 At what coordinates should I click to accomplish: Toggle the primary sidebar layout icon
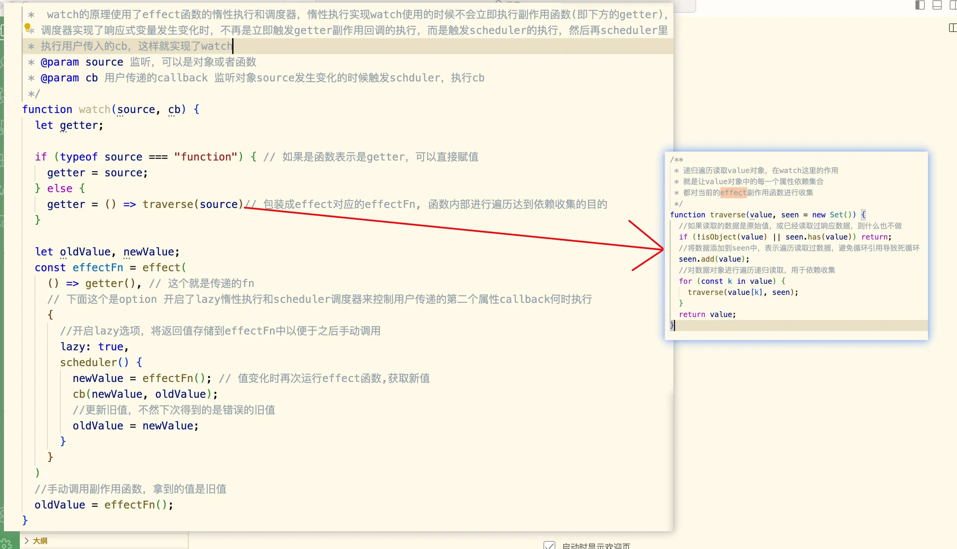coord(920,5)
